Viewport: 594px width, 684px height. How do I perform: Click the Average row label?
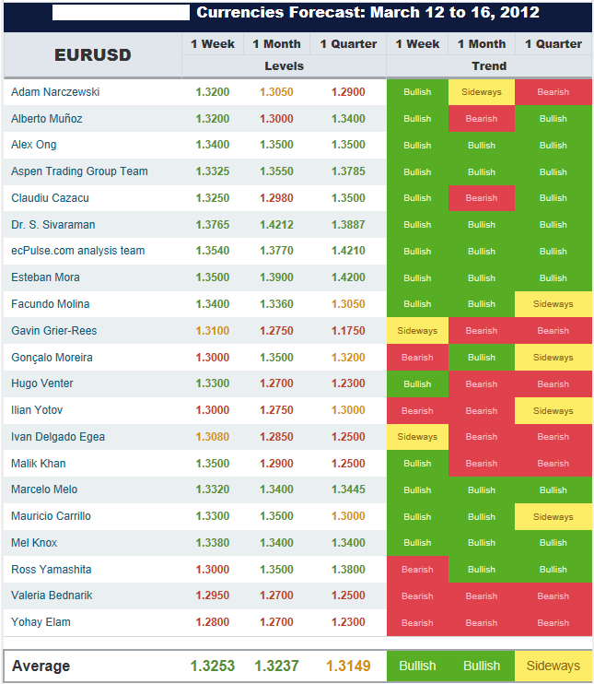pyautogui.click(x=41, y=666)
